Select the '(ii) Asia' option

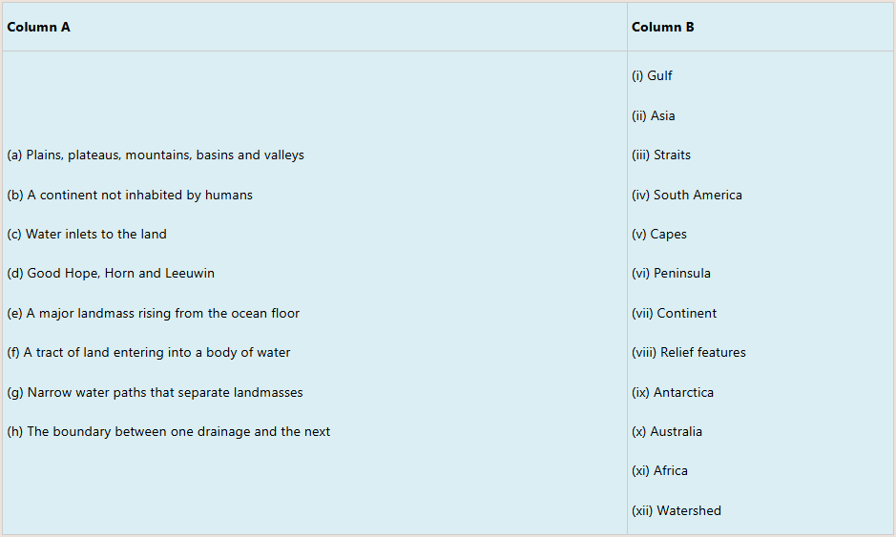click(653, 115)
